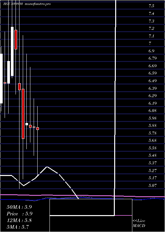165x232 pixels.
Task: Click the 6.69 price axis label
Action: (152, 66)
